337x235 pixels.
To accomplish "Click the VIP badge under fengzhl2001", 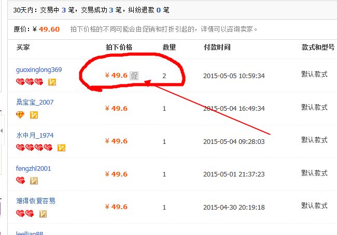I will [x=34, y=181].
